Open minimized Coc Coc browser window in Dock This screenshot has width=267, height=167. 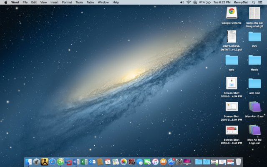(214, 162)
